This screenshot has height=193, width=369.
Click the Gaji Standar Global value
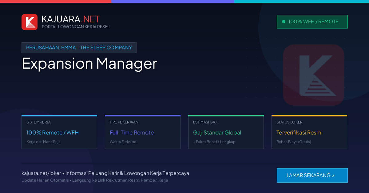coord(217,133)
